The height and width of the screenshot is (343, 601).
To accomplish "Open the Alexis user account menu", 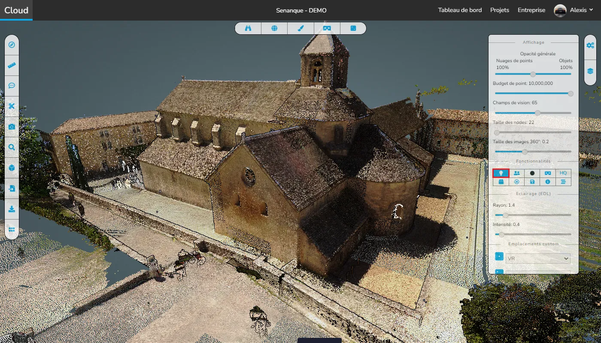I will click(x=581, y=10).
